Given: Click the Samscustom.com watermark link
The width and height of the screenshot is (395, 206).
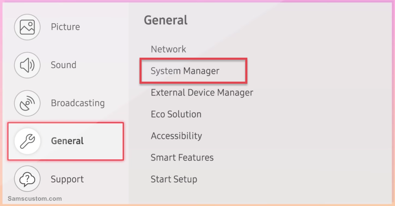Looking at the screenshot, I should coord(35,198).
